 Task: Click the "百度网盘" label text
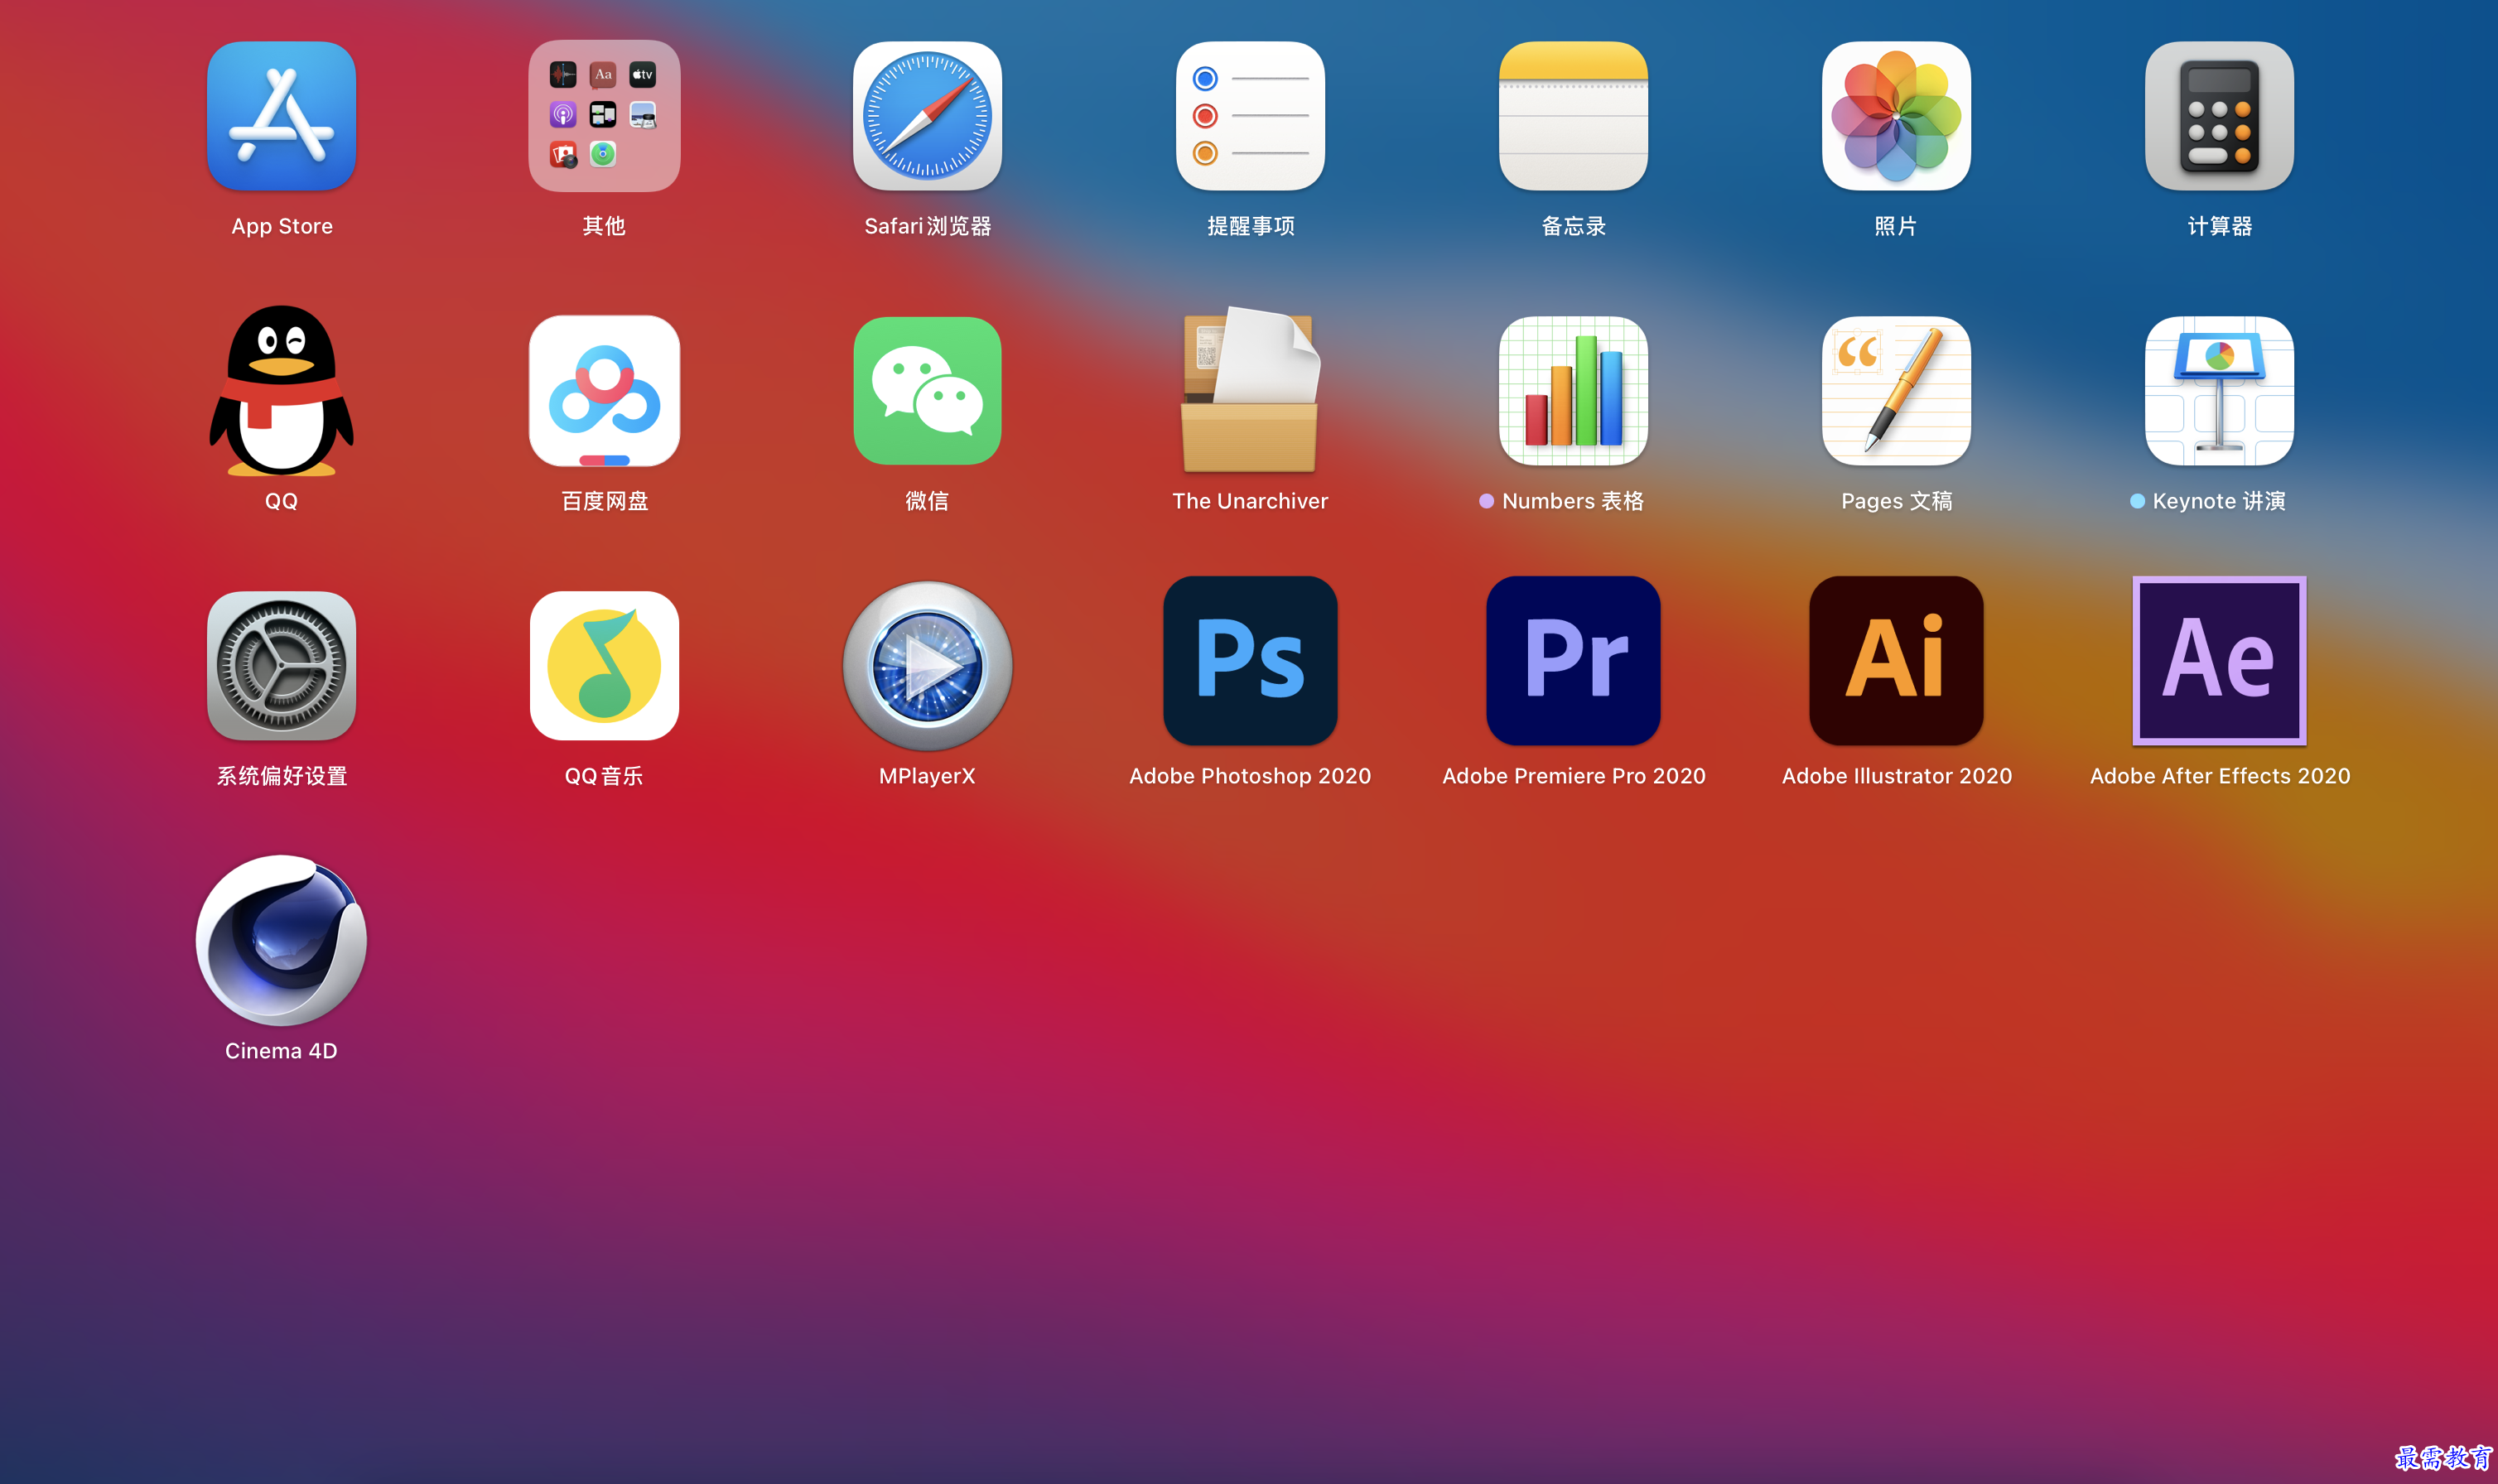605,501
